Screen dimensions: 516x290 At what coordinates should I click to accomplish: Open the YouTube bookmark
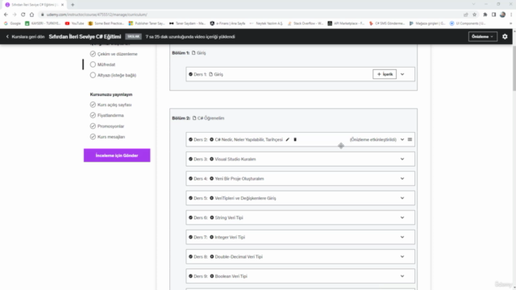tap(74, 23)
